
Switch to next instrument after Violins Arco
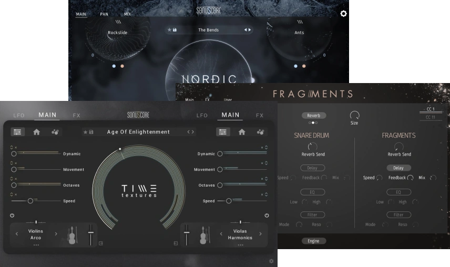(x=56, y=234)
